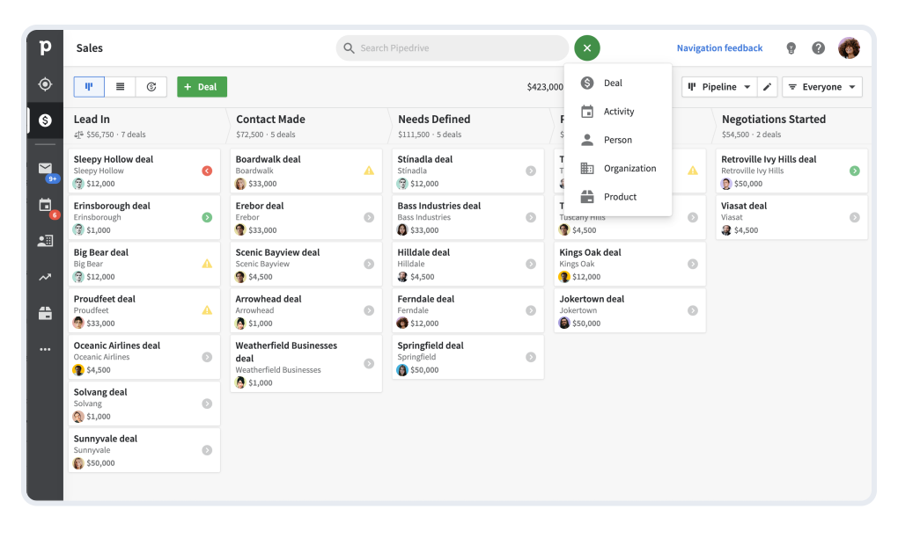Click the activity arrow on Sunnyvale deal
The width and height of the screenshot is (898, 538).
(207, 450)
